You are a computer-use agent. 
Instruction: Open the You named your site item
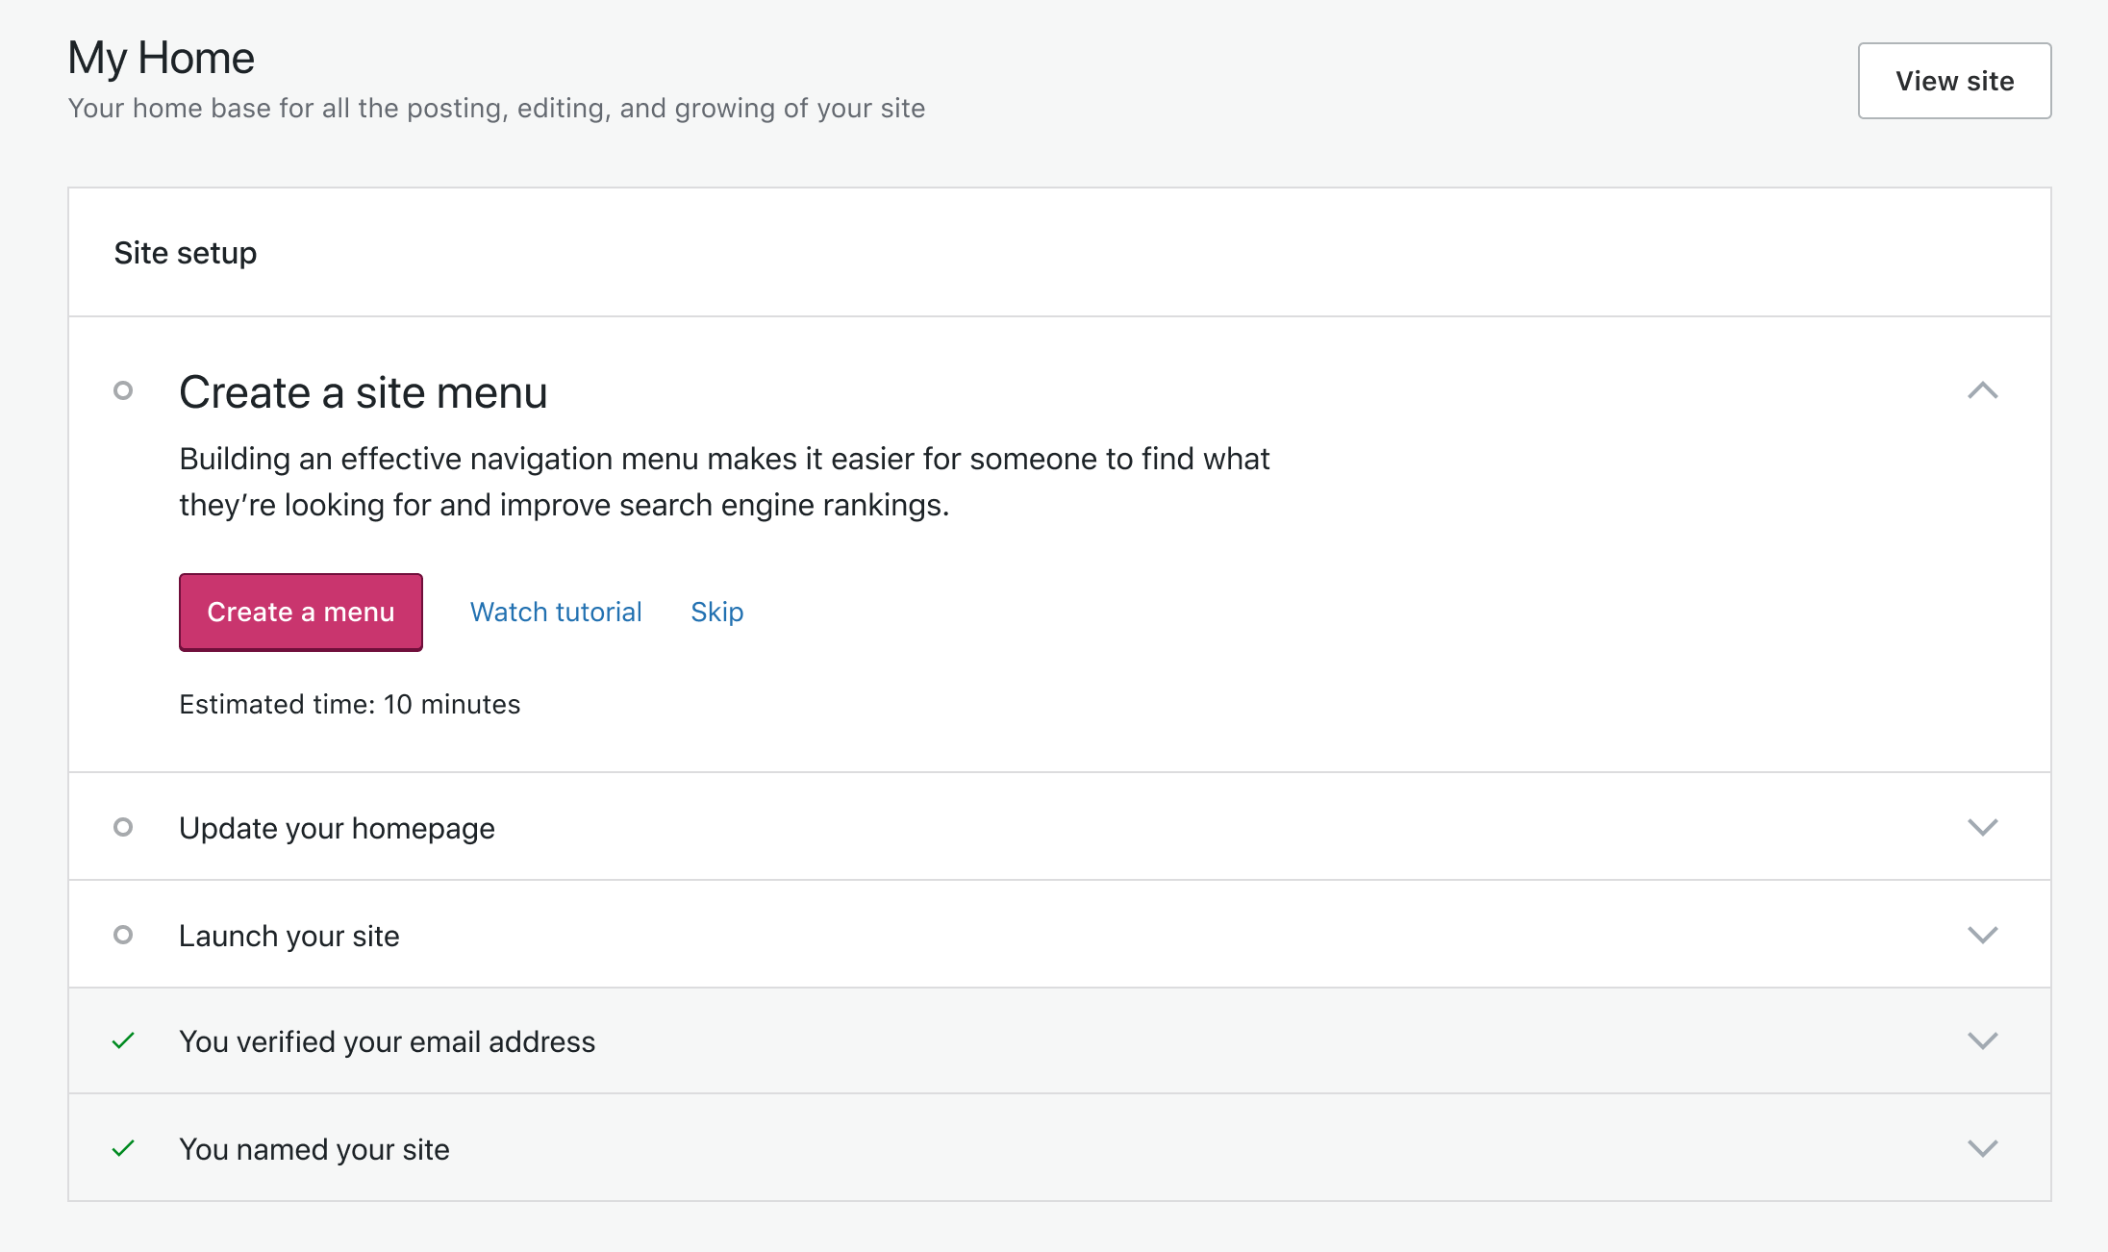[x=314, y=1150]
